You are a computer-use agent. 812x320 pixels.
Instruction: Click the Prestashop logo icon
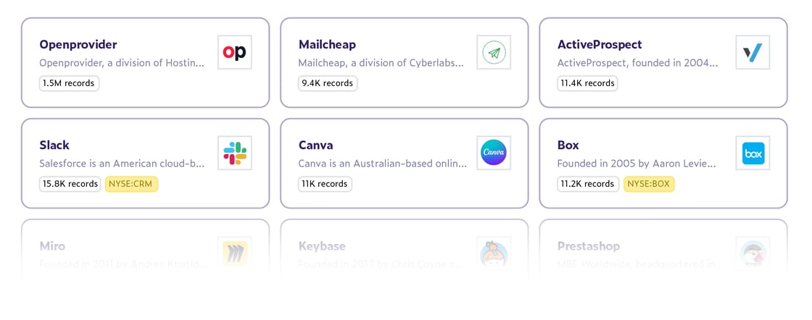tap(753, 253)
